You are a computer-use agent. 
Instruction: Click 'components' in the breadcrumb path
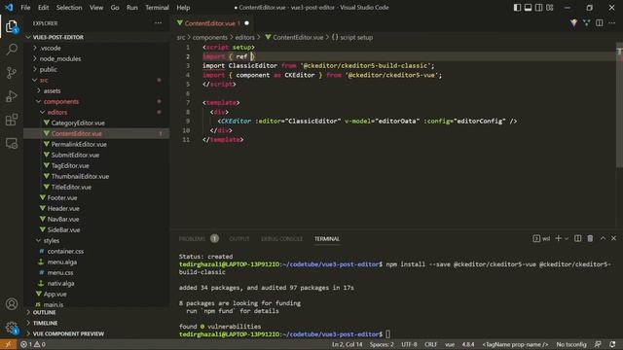tap(210, 37)
